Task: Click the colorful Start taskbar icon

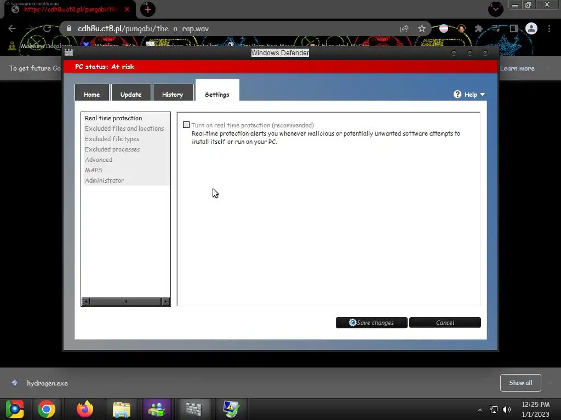Action: 15,409
